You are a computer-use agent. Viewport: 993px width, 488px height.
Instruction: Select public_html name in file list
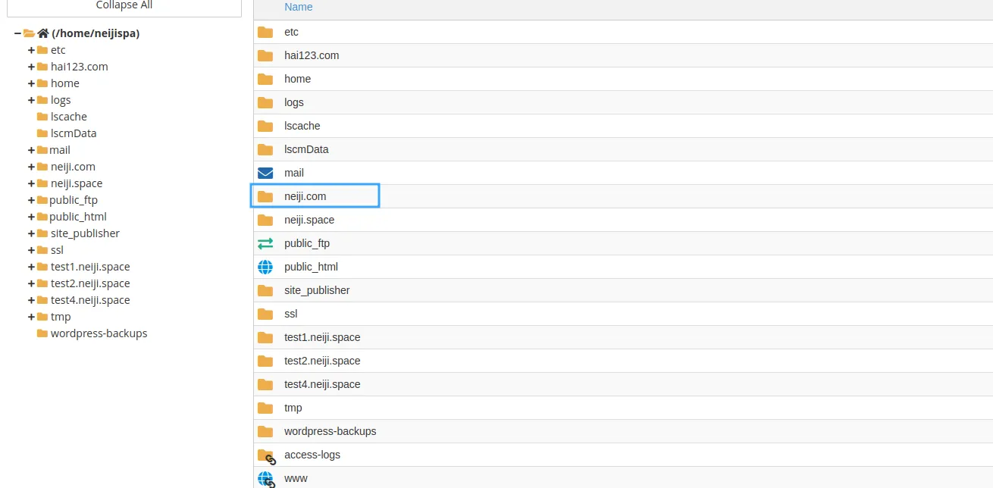(311, 267)
